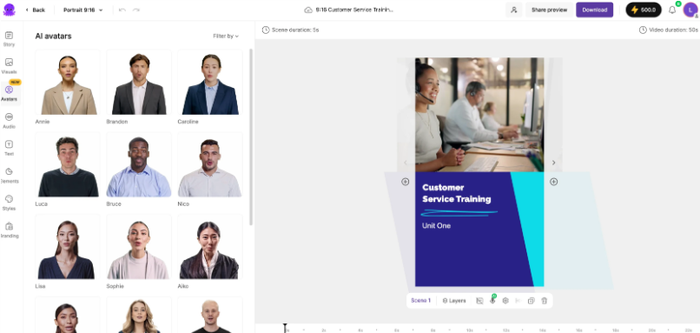Open the Styles panel in sidebar
Viewport: 700px width, 333px height.
point(9,203)
